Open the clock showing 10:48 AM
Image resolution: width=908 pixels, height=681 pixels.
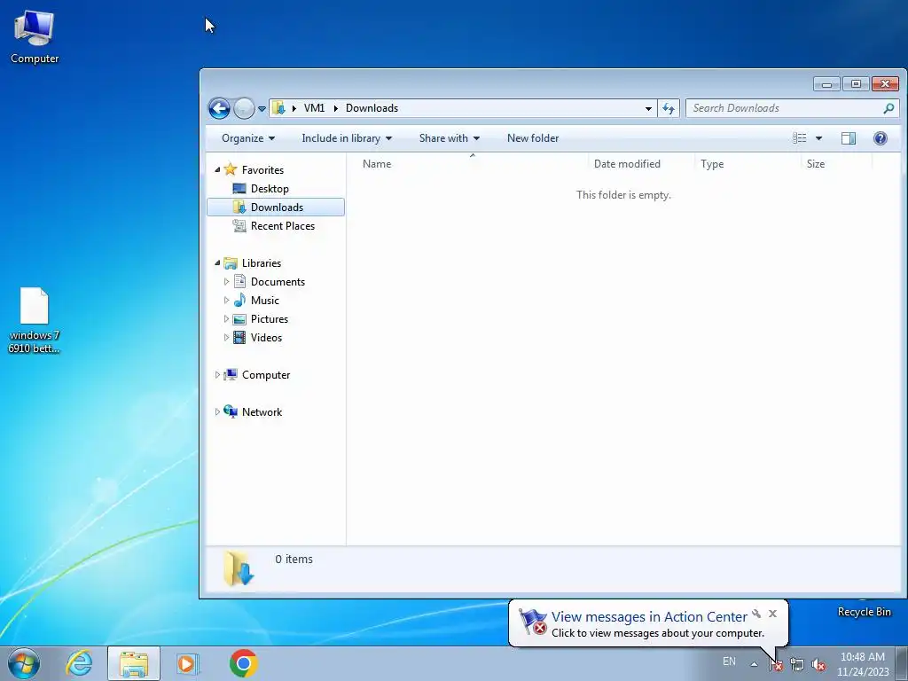coord(862,664)
